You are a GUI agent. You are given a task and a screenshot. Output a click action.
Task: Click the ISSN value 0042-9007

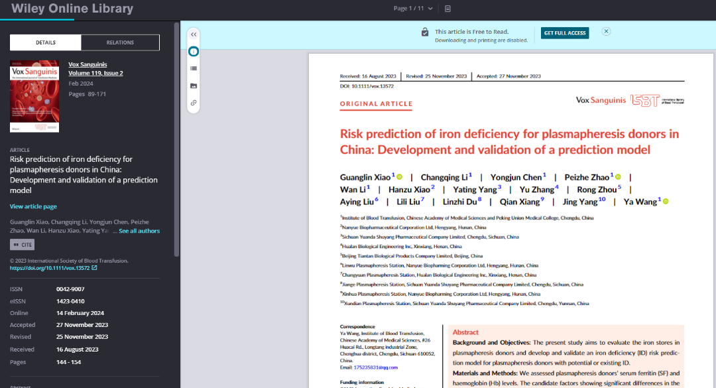point(70,289)
